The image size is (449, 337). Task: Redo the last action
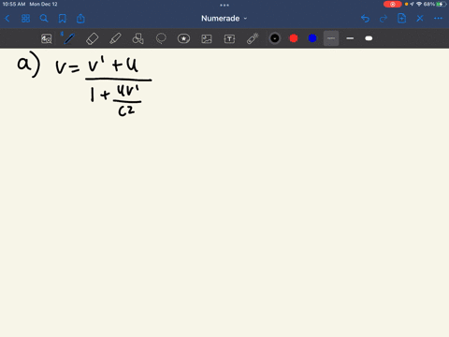tap(384, 19)
